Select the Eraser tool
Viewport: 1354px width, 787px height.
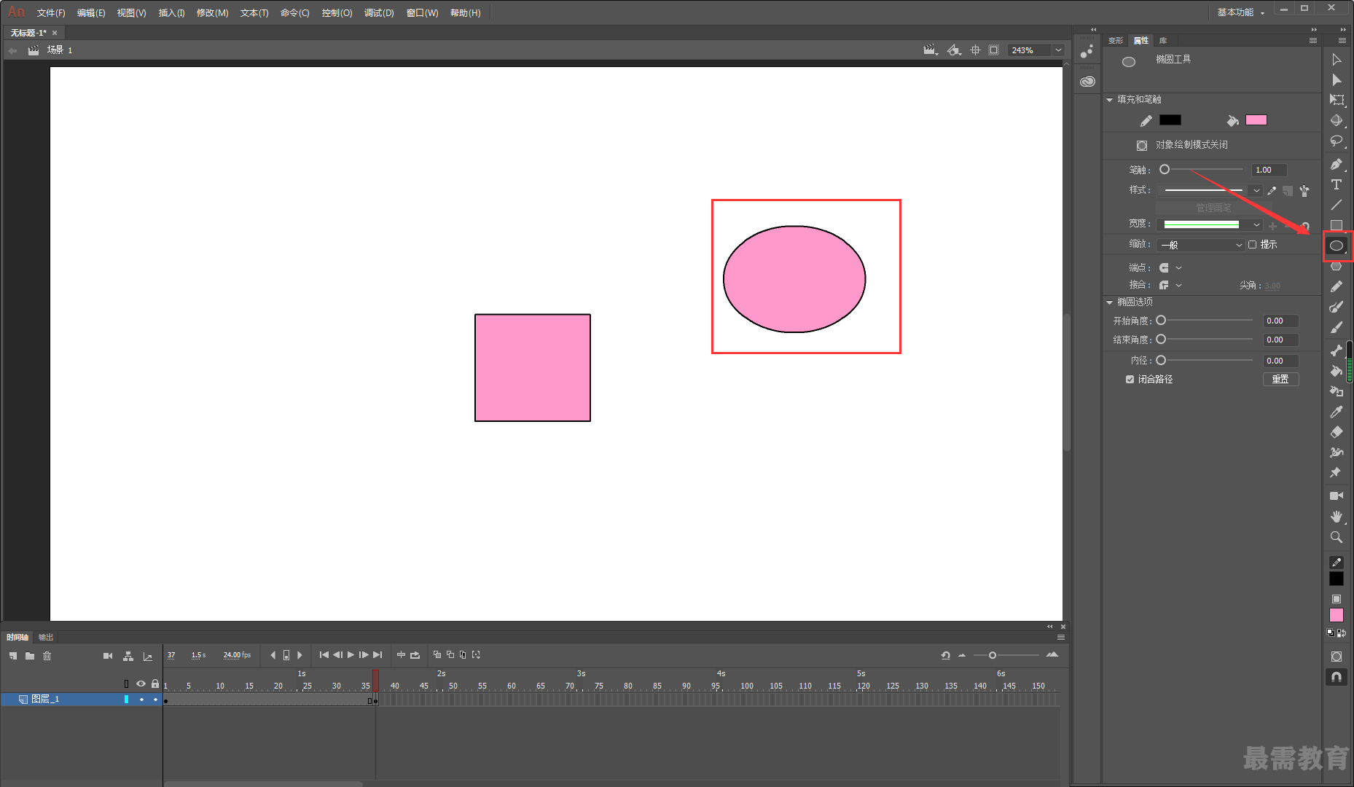(1336, 433)
